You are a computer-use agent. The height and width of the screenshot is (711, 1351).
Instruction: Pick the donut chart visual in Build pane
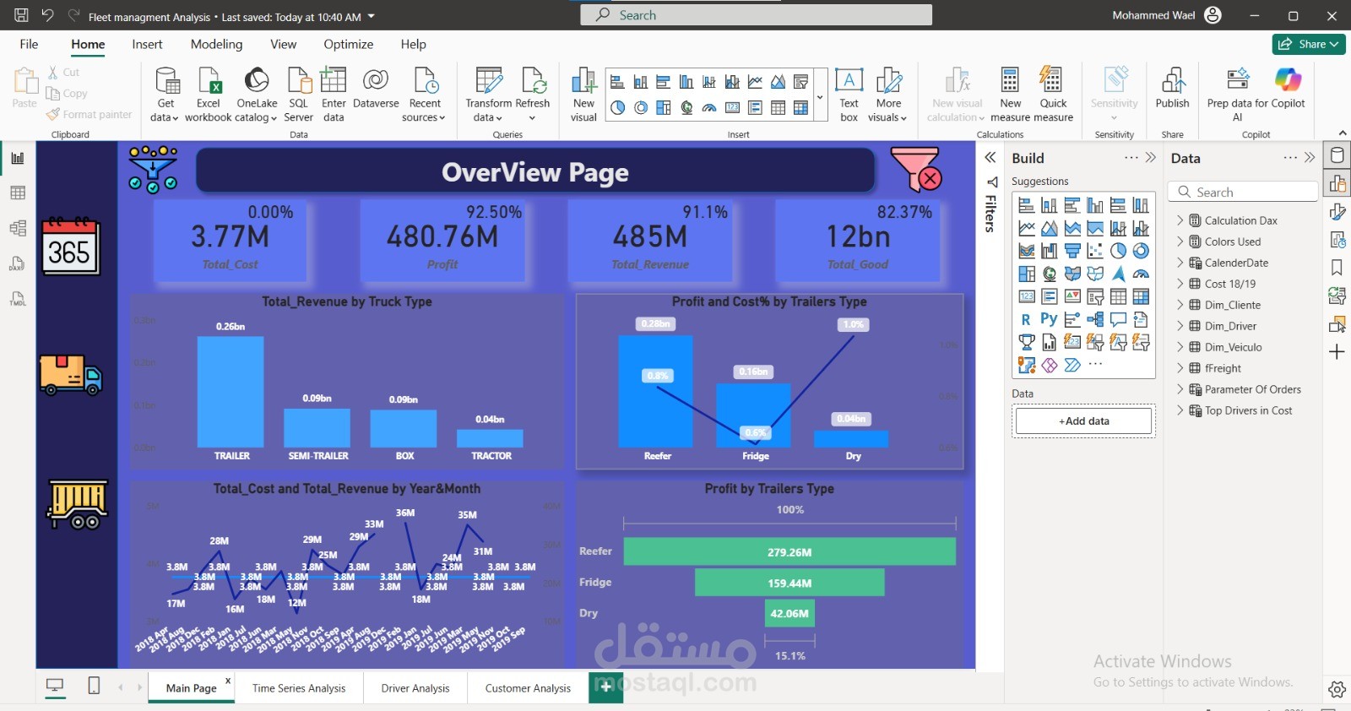1141,251
